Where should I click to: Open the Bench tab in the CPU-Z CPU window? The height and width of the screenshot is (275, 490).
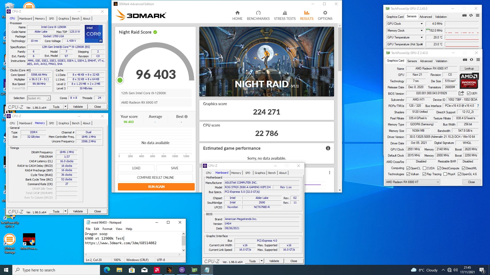coord(76,19)
